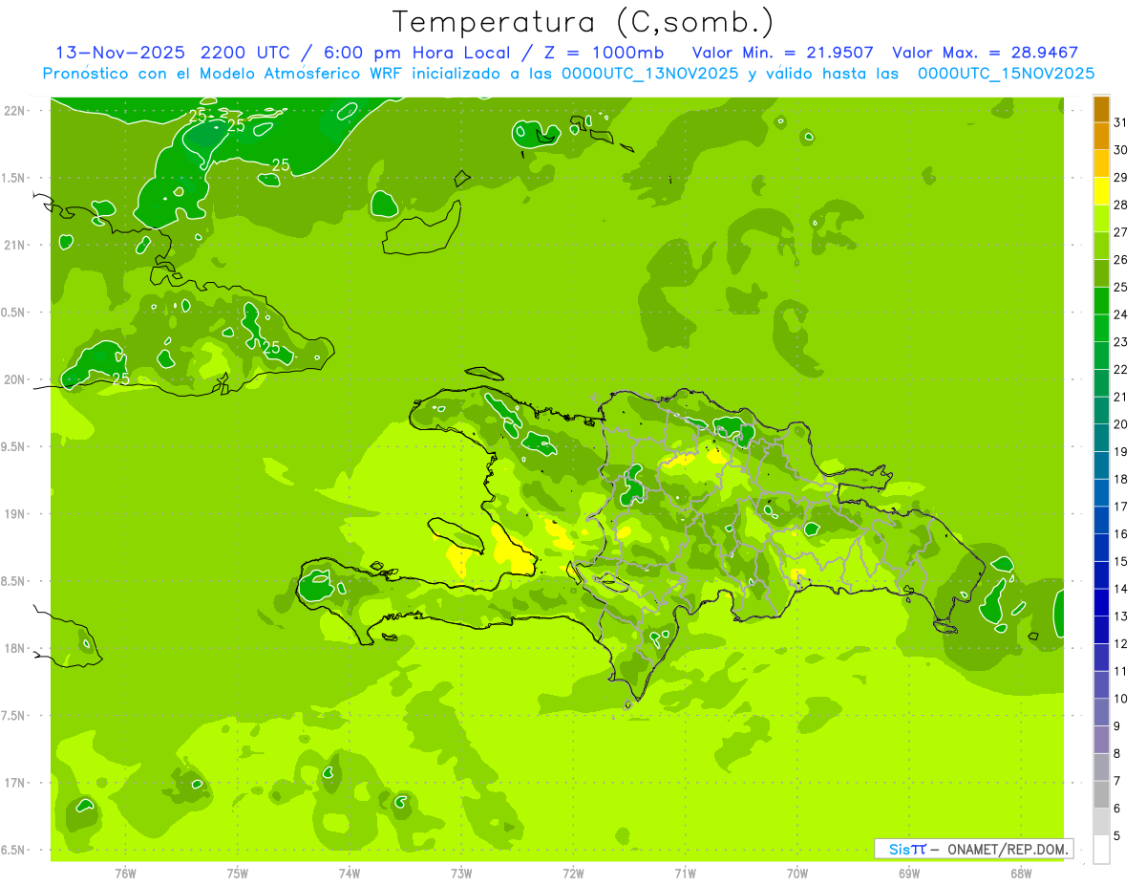Click the "69W" longitude label
Viewport: 1146px width, 886px height.
coord(909,873)
